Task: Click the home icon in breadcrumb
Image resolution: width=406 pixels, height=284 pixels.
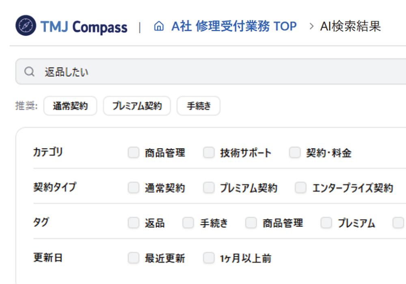Action: [159, 26]
